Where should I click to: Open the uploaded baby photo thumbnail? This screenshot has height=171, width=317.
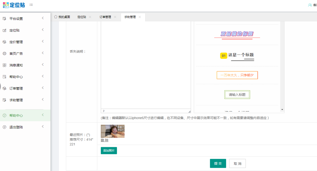[x=113, y=131]
